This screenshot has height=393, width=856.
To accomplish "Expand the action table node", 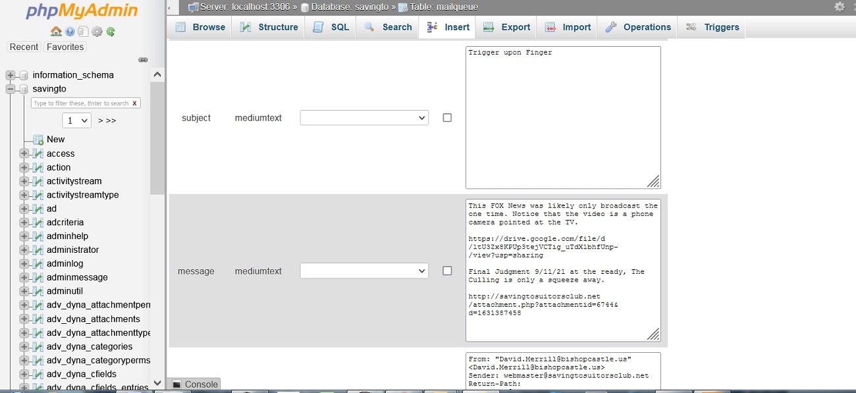I will 24,167.
